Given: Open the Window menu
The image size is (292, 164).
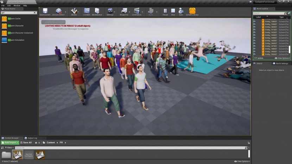Looking at the screenshot, I should 17,6.
